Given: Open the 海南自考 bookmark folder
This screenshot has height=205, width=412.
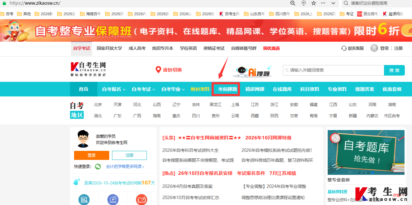Looking at the screenshot, I should [91, 14].
